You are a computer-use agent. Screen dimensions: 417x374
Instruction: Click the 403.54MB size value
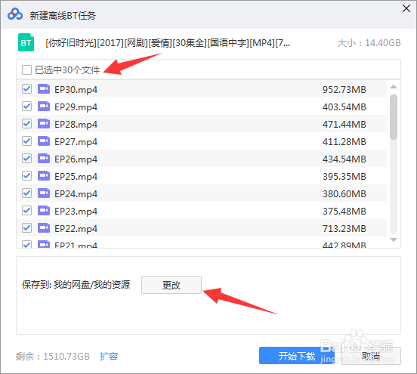click(344, 107)
